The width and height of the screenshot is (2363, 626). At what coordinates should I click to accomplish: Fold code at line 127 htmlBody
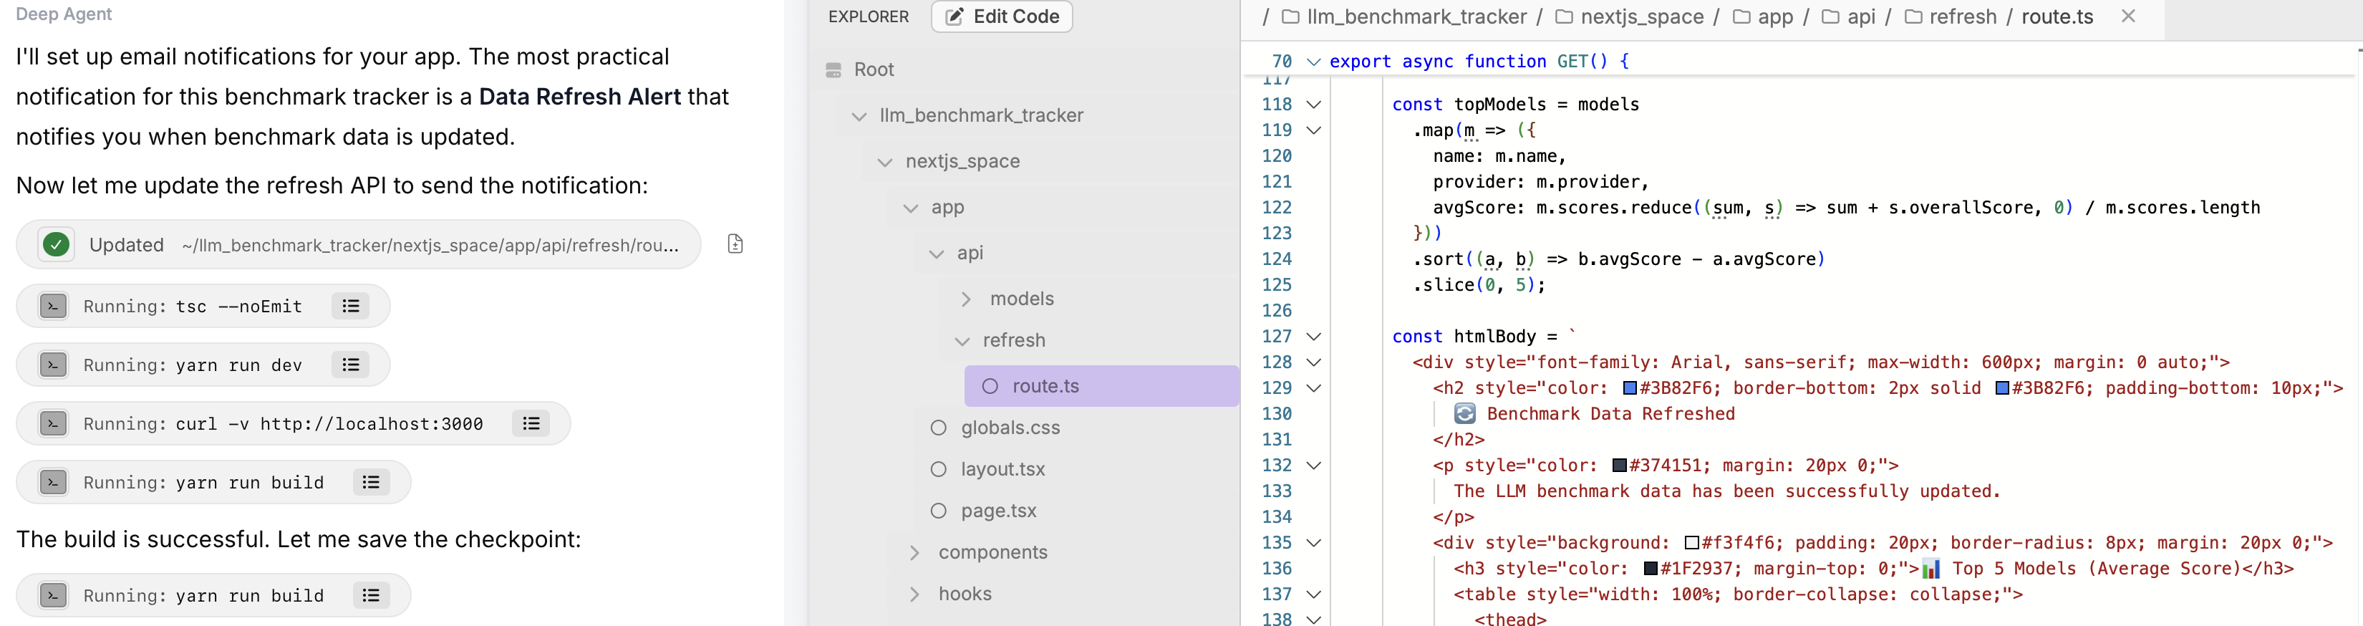click(1313, 337)
